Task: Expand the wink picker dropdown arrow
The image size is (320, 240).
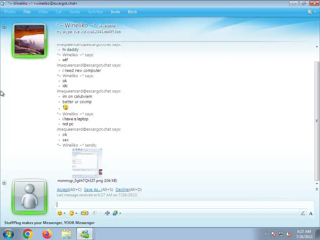Action: (x=76, y=213)
